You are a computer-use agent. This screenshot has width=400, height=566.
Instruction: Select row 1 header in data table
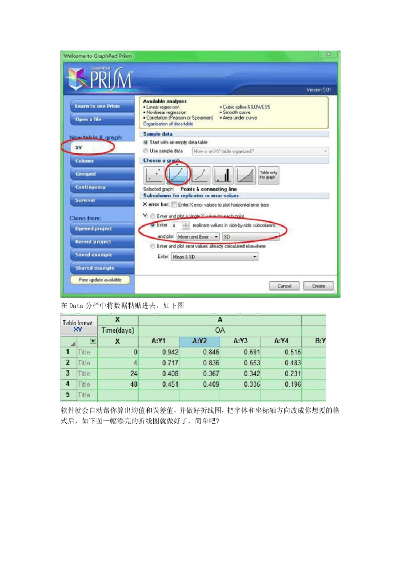68,352
